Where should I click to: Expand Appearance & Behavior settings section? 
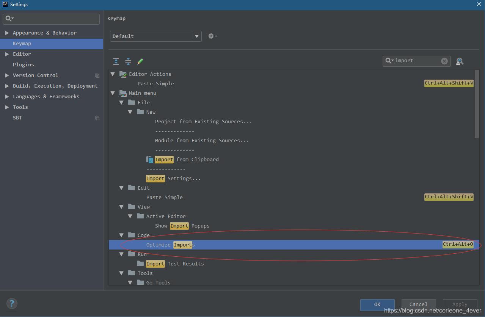7,33
